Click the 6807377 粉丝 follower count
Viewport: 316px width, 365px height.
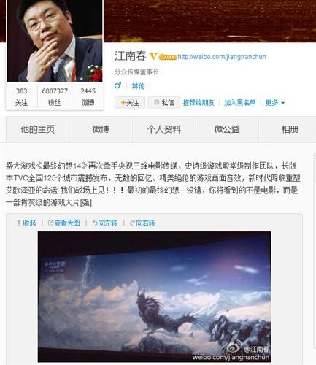tap(55, 96)
